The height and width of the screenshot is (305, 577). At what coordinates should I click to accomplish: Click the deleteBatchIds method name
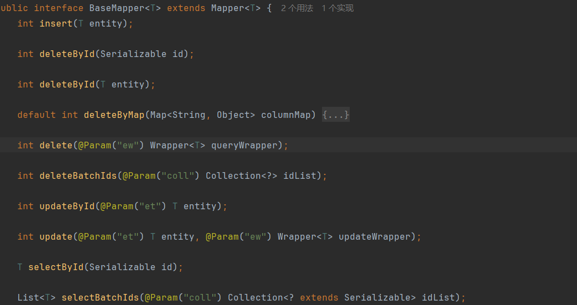(78, 176)
